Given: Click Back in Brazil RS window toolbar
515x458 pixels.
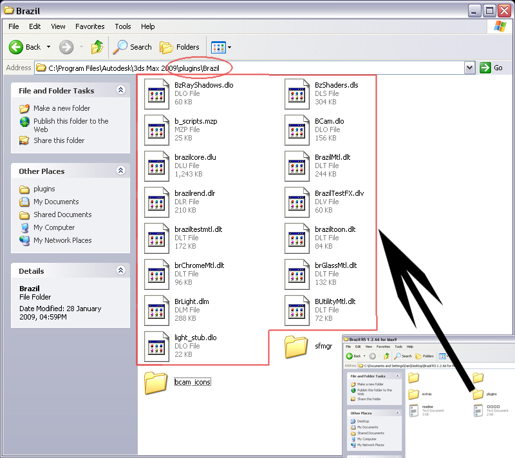Looking at the screenshot, I should [353, 356].
